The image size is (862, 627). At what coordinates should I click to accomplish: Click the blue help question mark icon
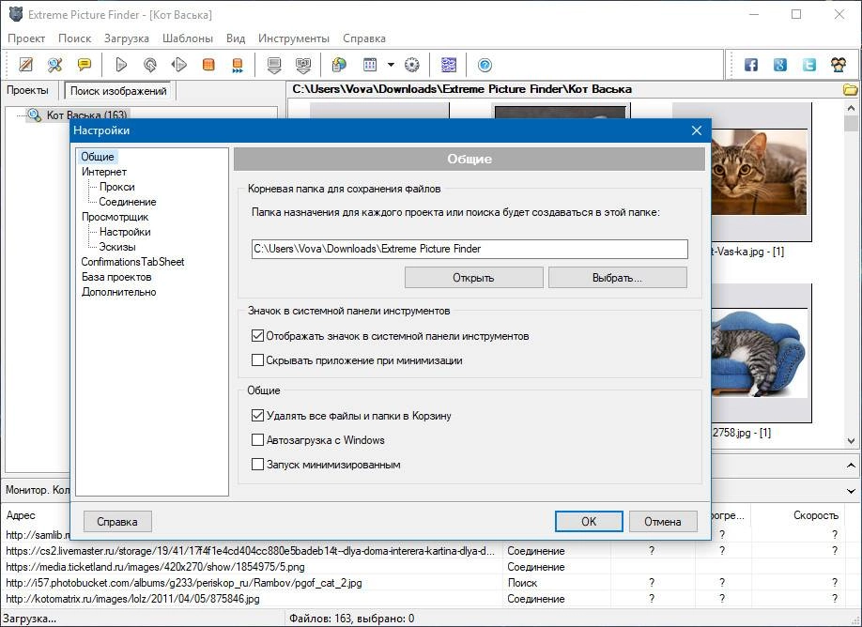[x=485, y=65]
